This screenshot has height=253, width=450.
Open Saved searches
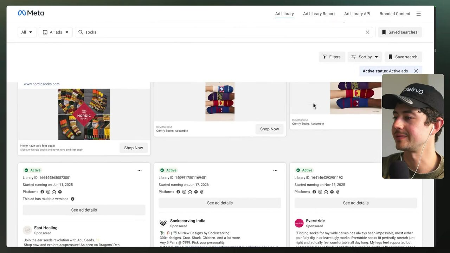[x=400, y=32]
